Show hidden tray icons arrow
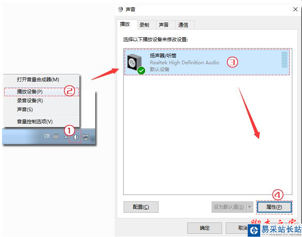Image resolution: width=302 pixels, height=237 pixels. coord(66,137)
